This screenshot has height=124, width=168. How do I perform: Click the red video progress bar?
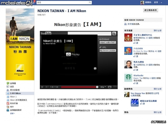(79, 87)
